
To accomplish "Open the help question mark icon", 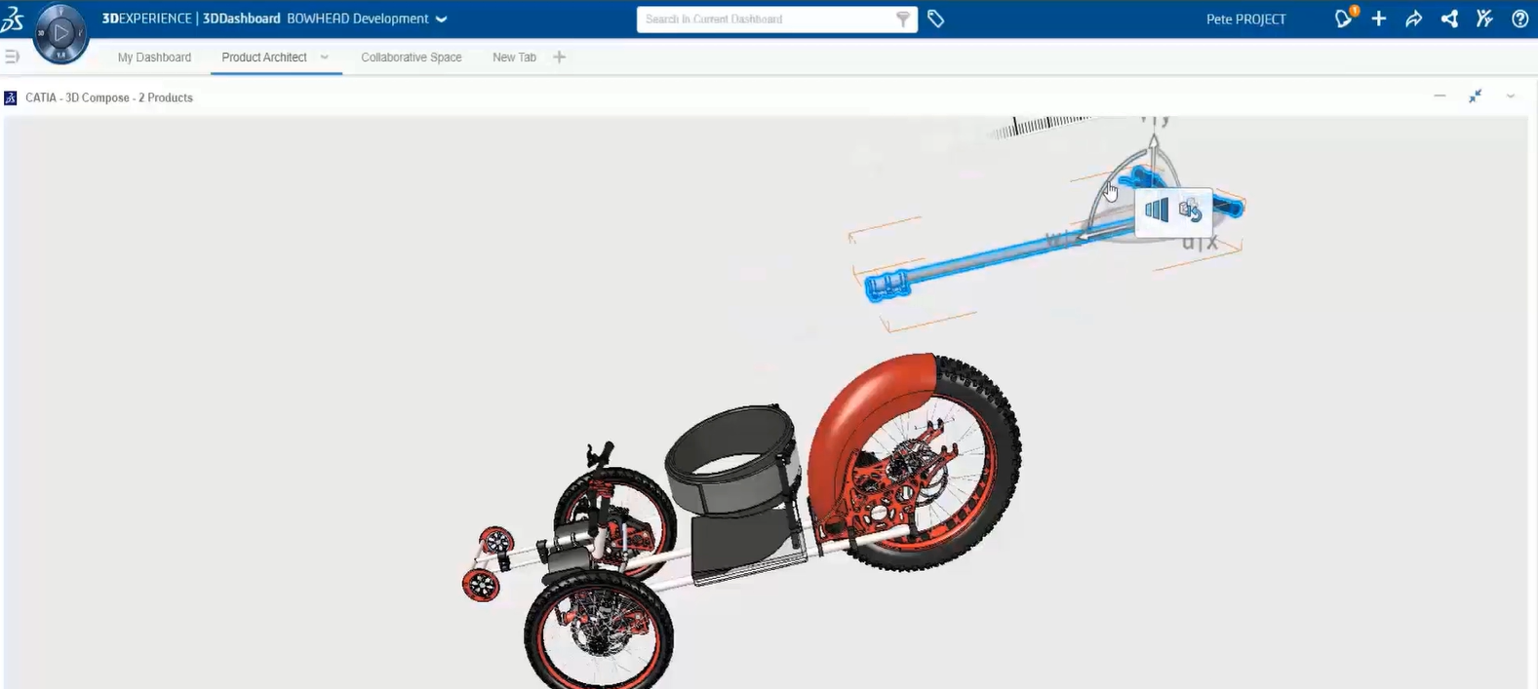I will click(x=1519, y=19).
